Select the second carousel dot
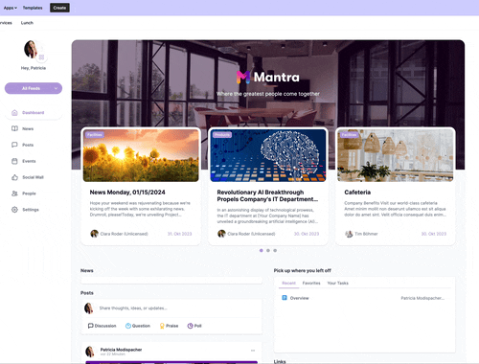Screen dimensions: 479x364 pos(268,251)
